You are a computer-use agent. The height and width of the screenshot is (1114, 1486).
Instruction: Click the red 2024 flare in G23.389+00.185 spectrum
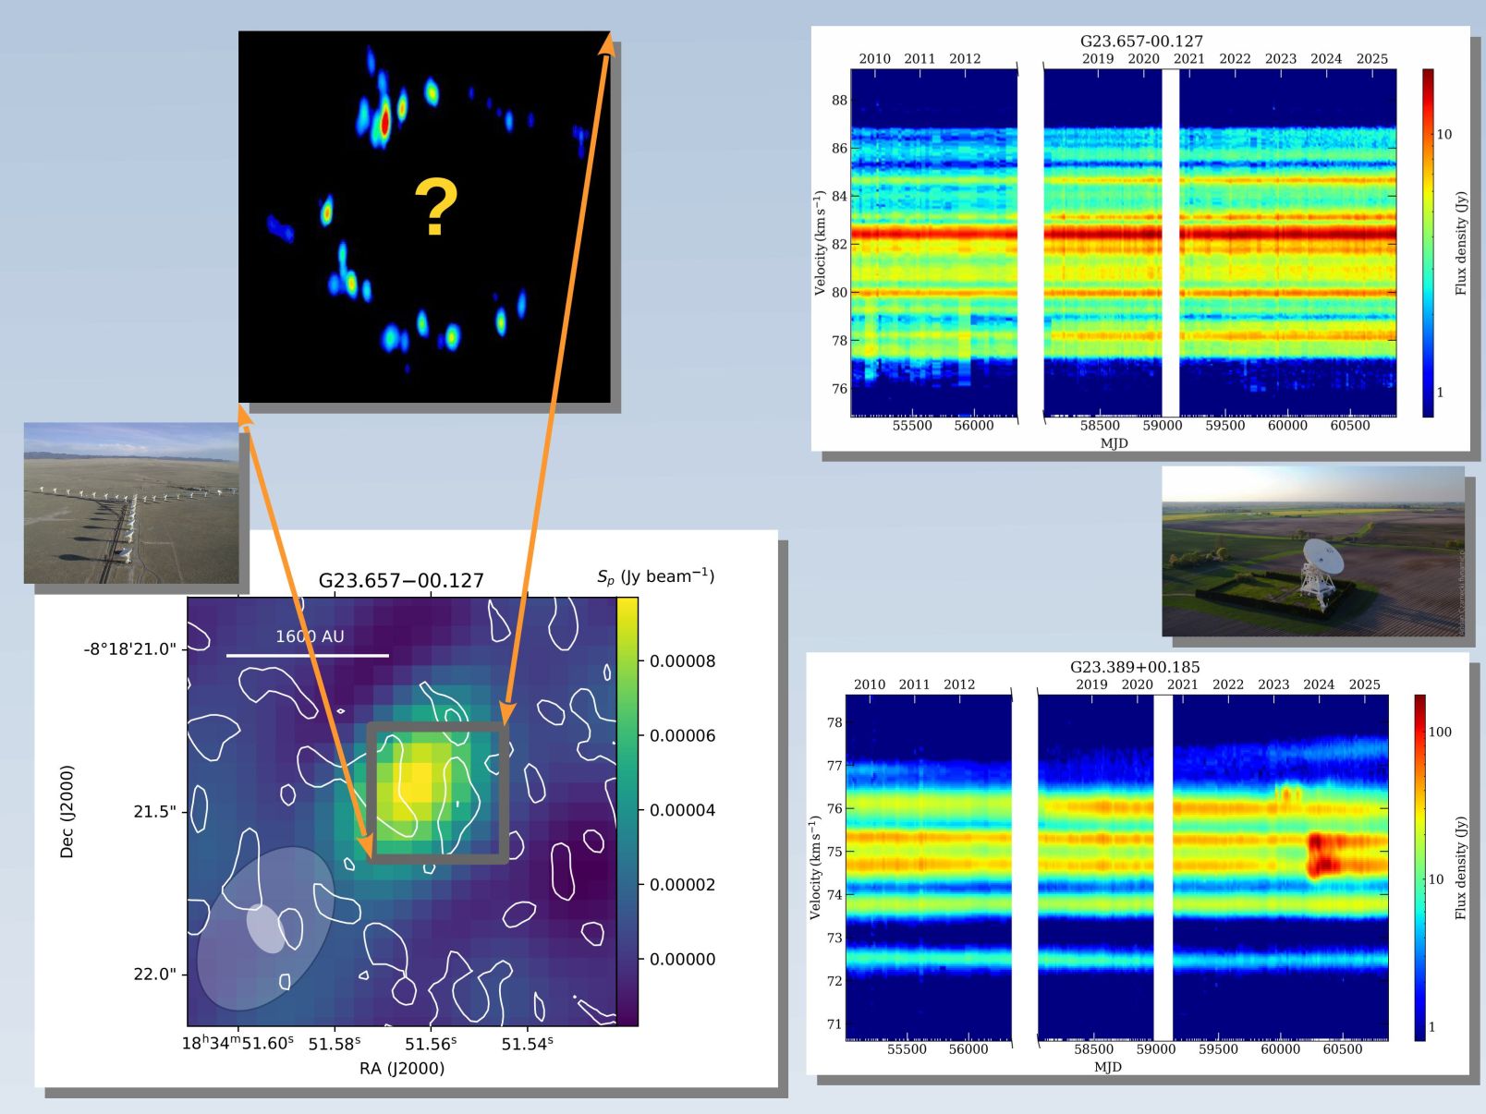pos(1322,854)
